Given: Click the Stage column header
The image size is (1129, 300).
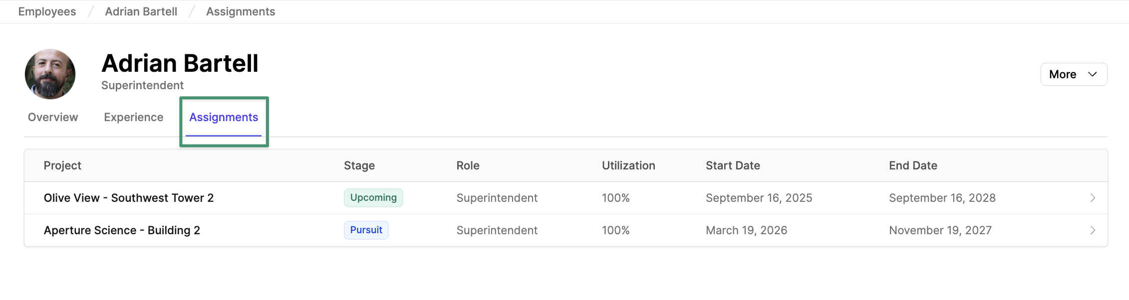Looking at the screenshot, I should click(x=359, y=165).
